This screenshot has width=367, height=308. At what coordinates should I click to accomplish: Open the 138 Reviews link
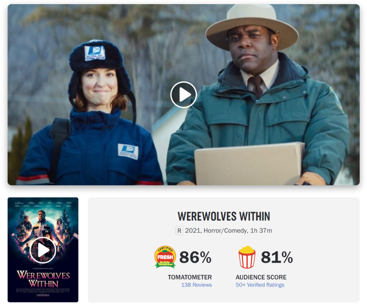pyautogui.click(x=196, y=285)
